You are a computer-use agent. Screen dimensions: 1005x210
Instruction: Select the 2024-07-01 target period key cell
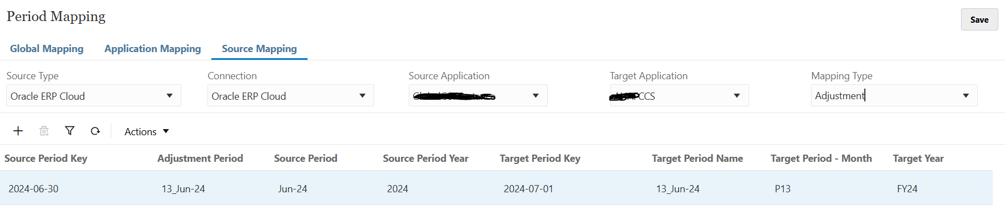(528, 189)
